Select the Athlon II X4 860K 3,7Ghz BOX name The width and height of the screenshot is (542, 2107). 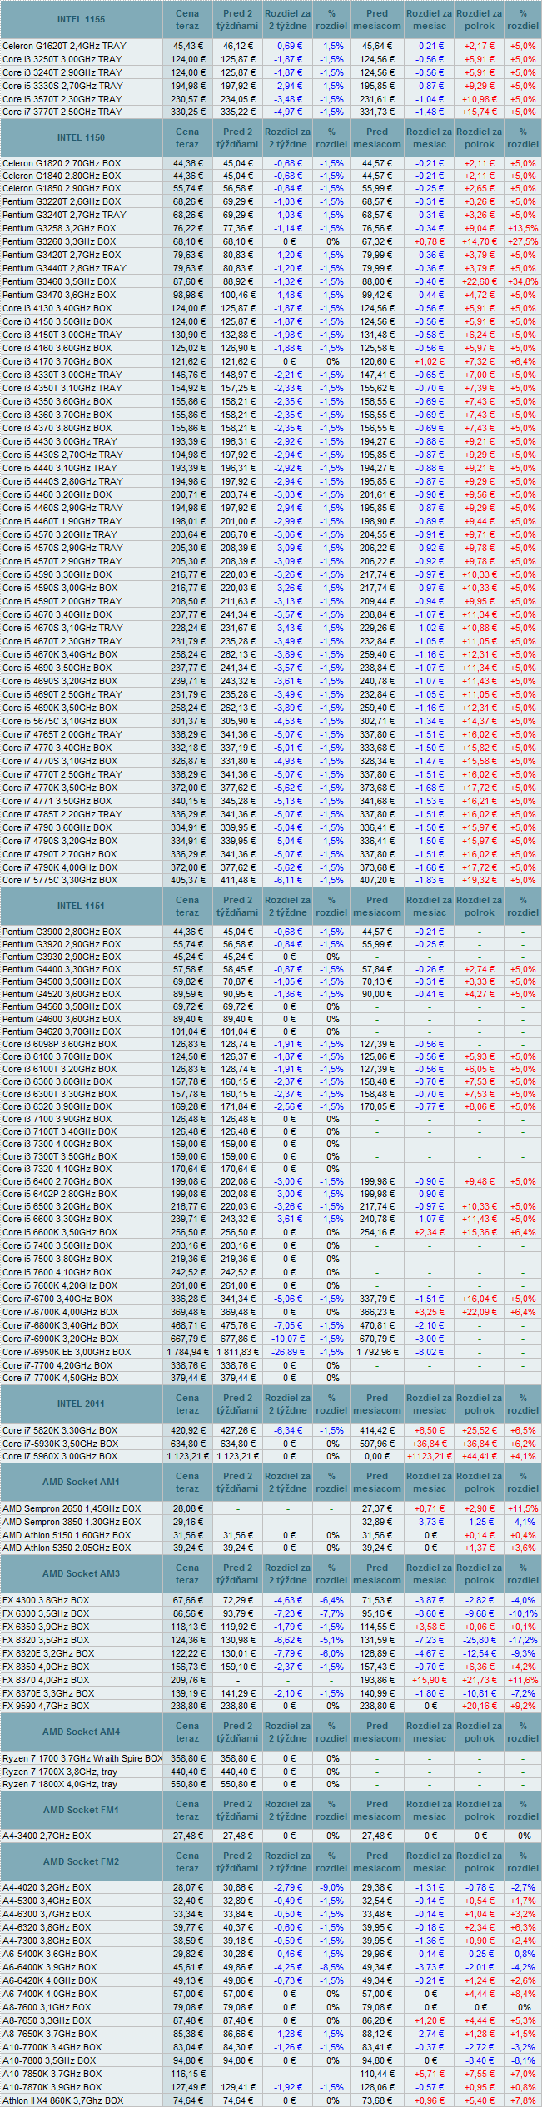point(62,2100)
